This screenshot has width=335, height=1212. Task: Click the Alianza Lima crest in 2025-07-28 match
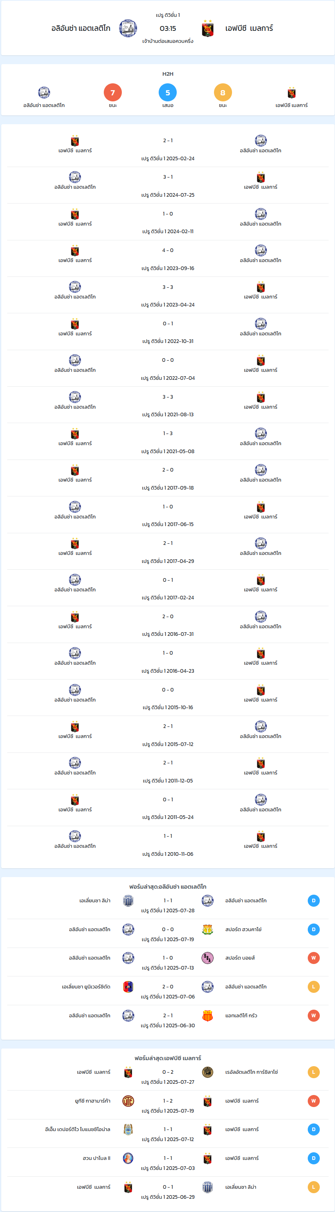click(128, 901)
